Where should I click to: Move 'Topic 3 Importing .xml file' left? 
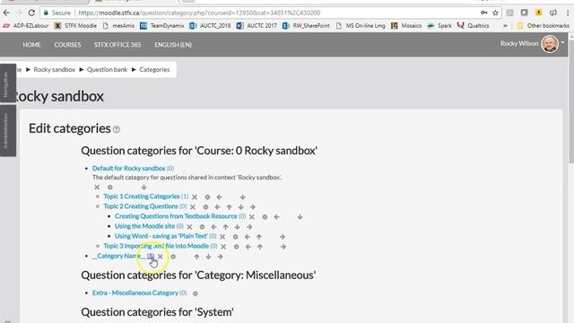pyautogui.click(x=248, y=247)
